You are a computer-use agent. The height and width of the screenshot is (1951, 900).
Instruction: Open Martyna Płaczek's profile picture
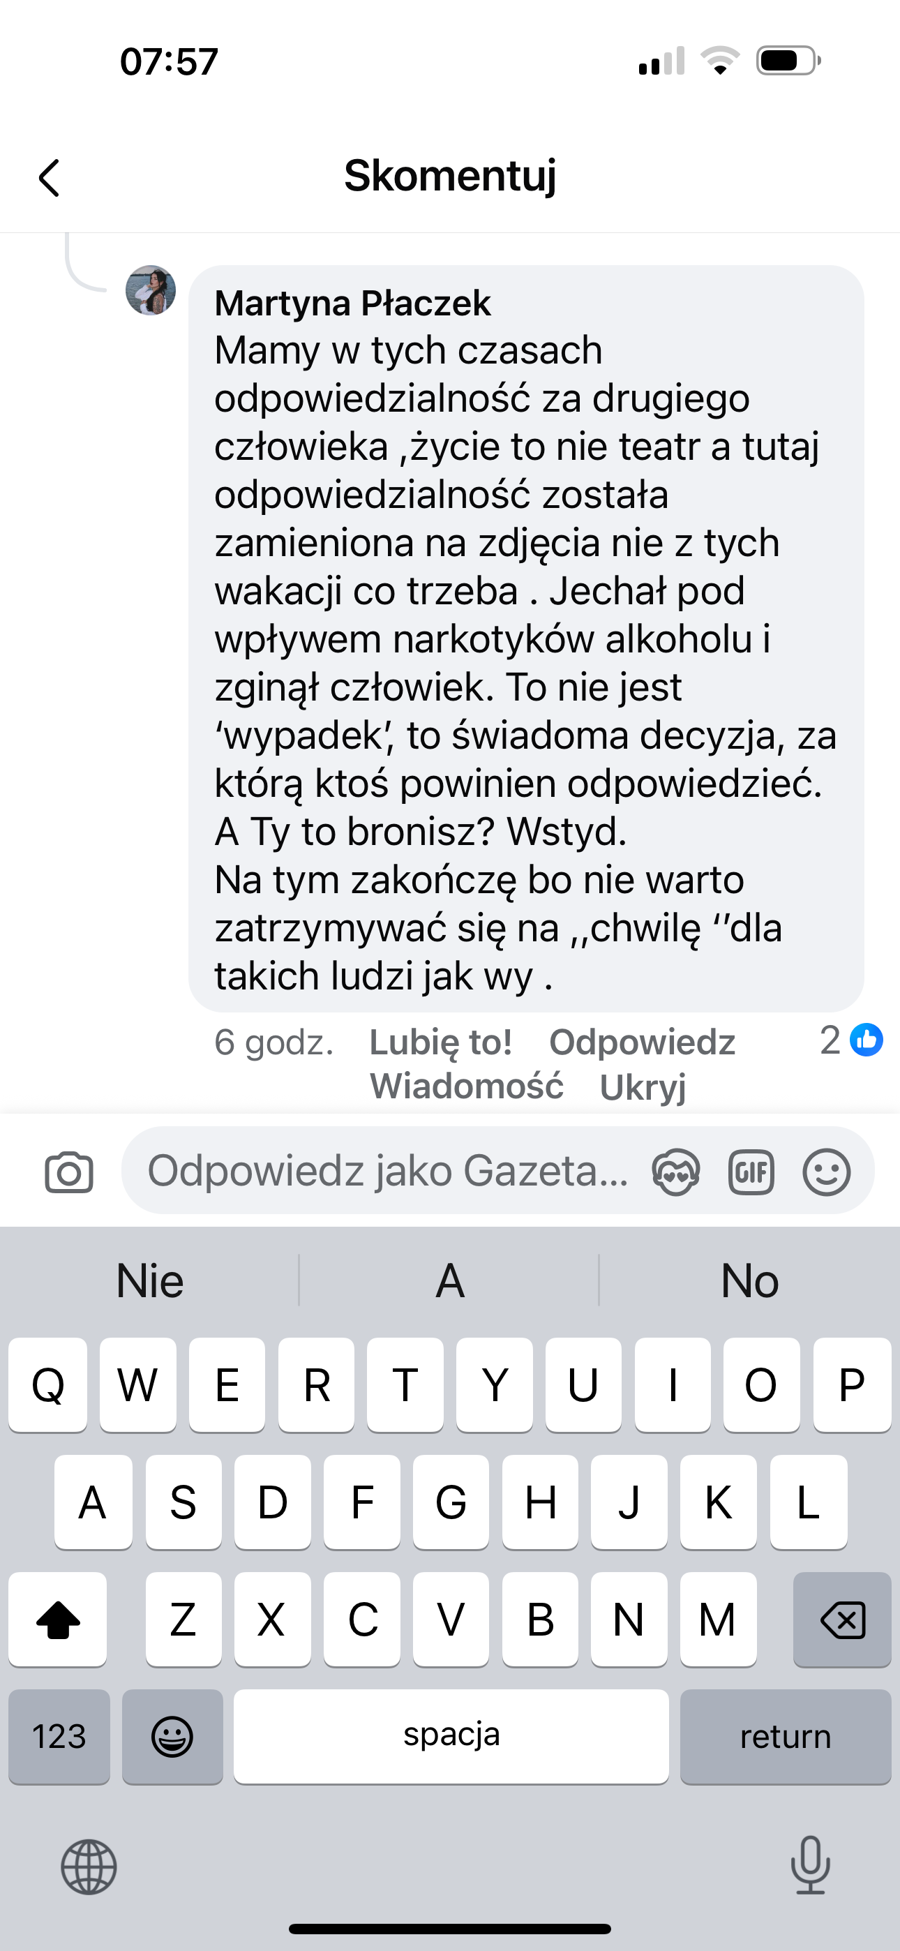[151, 290]
